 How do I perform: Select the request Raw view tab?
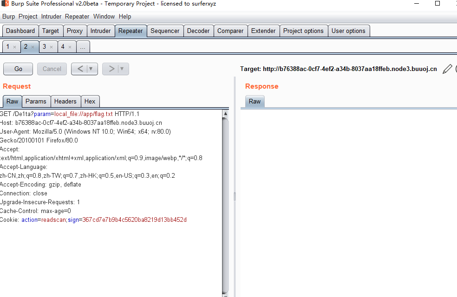[12, 101]
